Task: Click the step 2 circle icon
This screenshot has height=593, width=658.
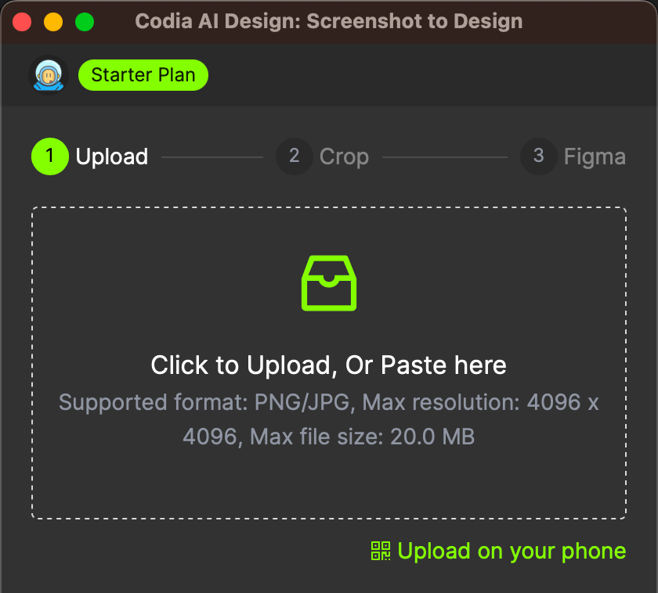Action: pos(294,156)
